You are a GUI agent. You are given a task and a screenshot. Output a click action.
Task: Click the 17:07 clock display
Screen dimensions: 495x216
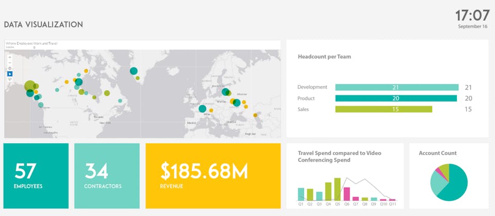[x=472, y=16]
